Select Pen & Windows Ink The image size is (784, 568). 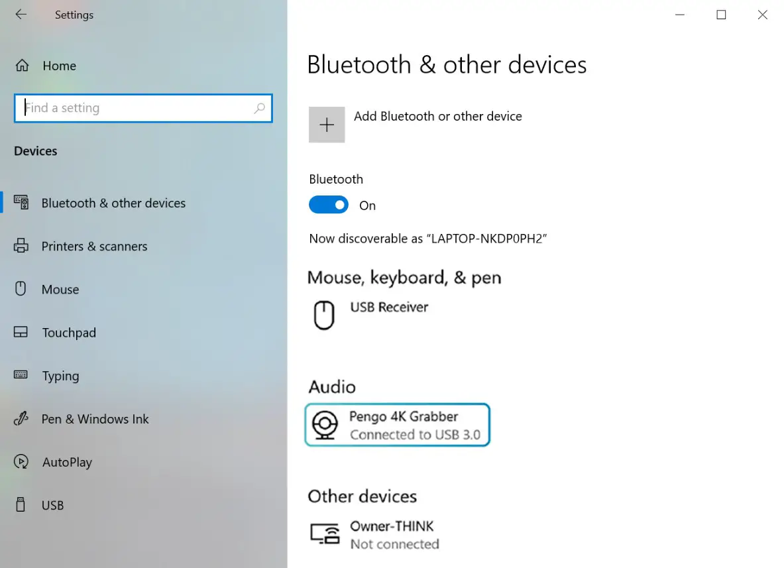pyautogui.click(x=95, y=419)
